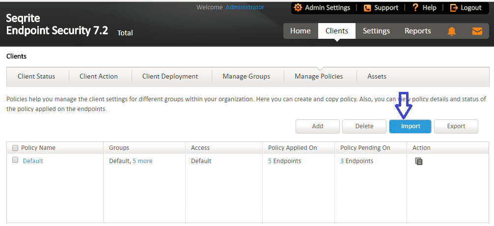Click the Policy Applied On header

click(x=292, y=148)
